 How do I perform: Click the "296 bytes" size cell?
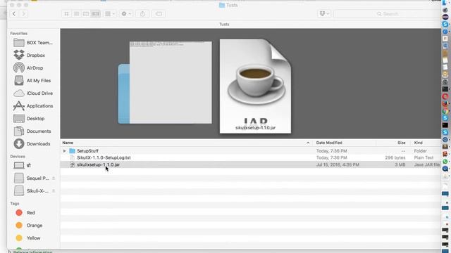[x=395, y=157]
